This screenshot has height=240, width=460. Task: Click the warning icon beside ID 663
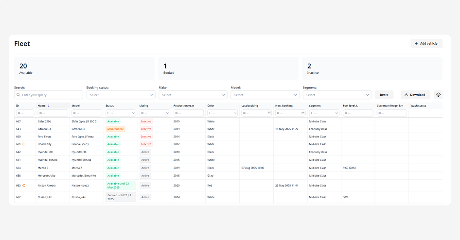tap(24, 186)
